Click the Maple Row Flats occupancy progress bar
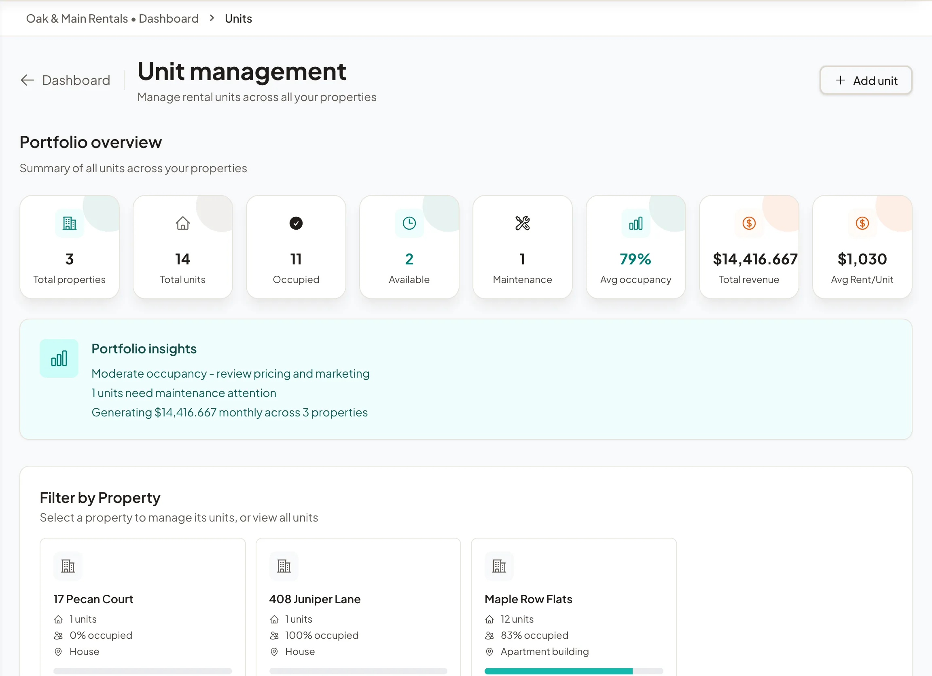The height and width of the screenshot is (676, 932). (574, 671)
